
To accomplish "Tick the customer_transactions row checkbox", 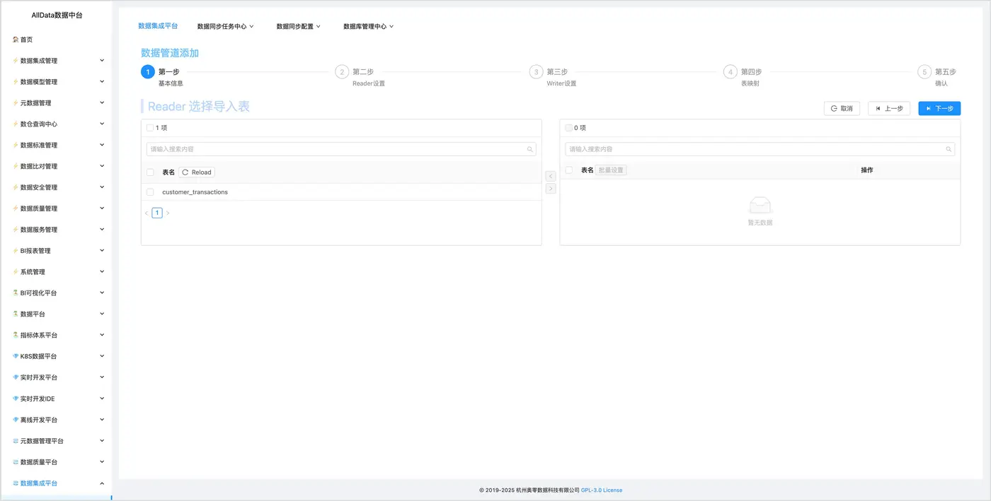I will coord(150,192).
